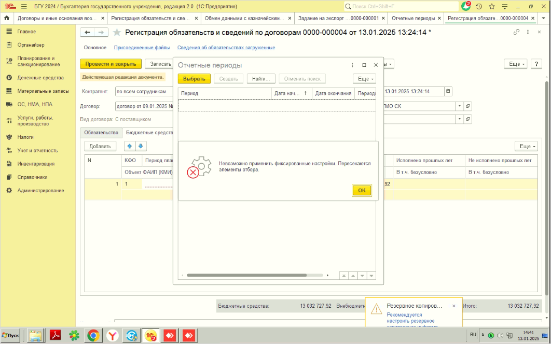Click horizontal scrollbar in Отчетные периоды list
This screenshot has width=551, height=344.
[x=246, y=276]
